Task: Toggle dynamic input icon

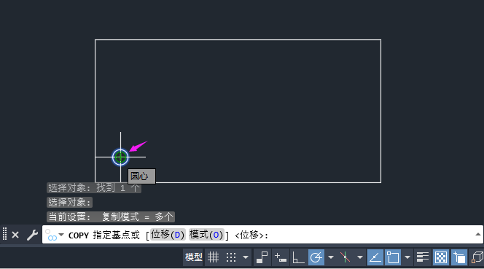Action: pyautogui.click(x=281, y=257)
